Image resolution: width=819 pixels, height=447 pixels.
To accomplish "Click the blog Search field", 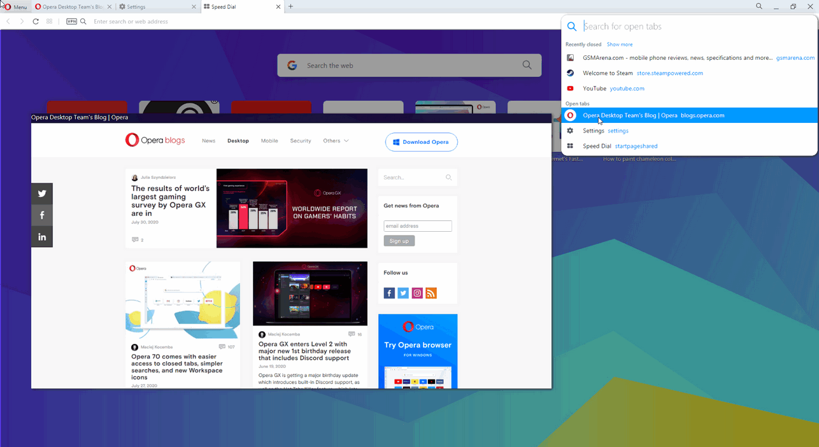I will tap(418, 178).
